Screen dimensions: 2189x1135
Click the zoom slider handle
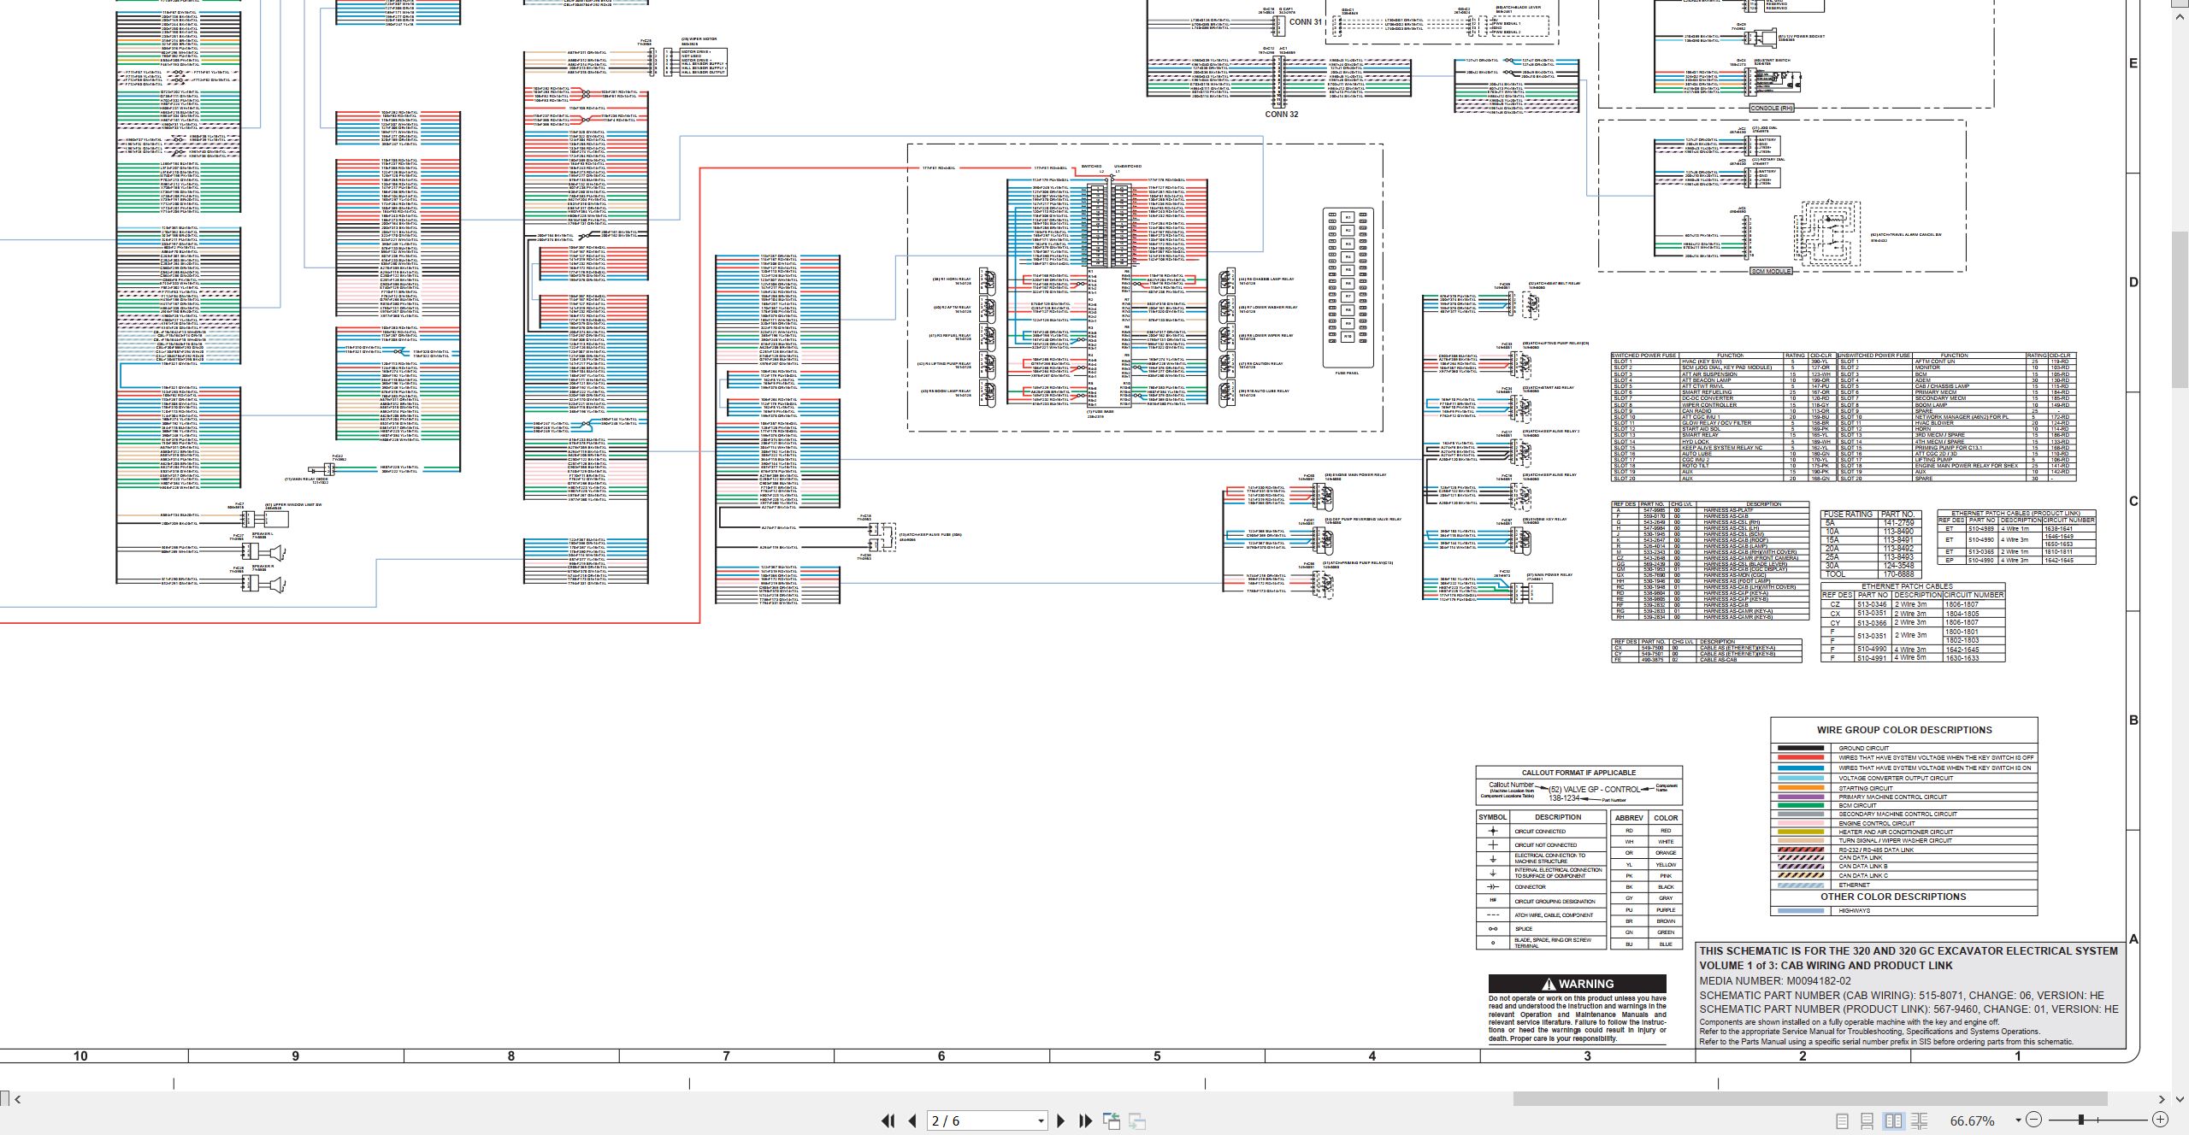point(2081,1120)
